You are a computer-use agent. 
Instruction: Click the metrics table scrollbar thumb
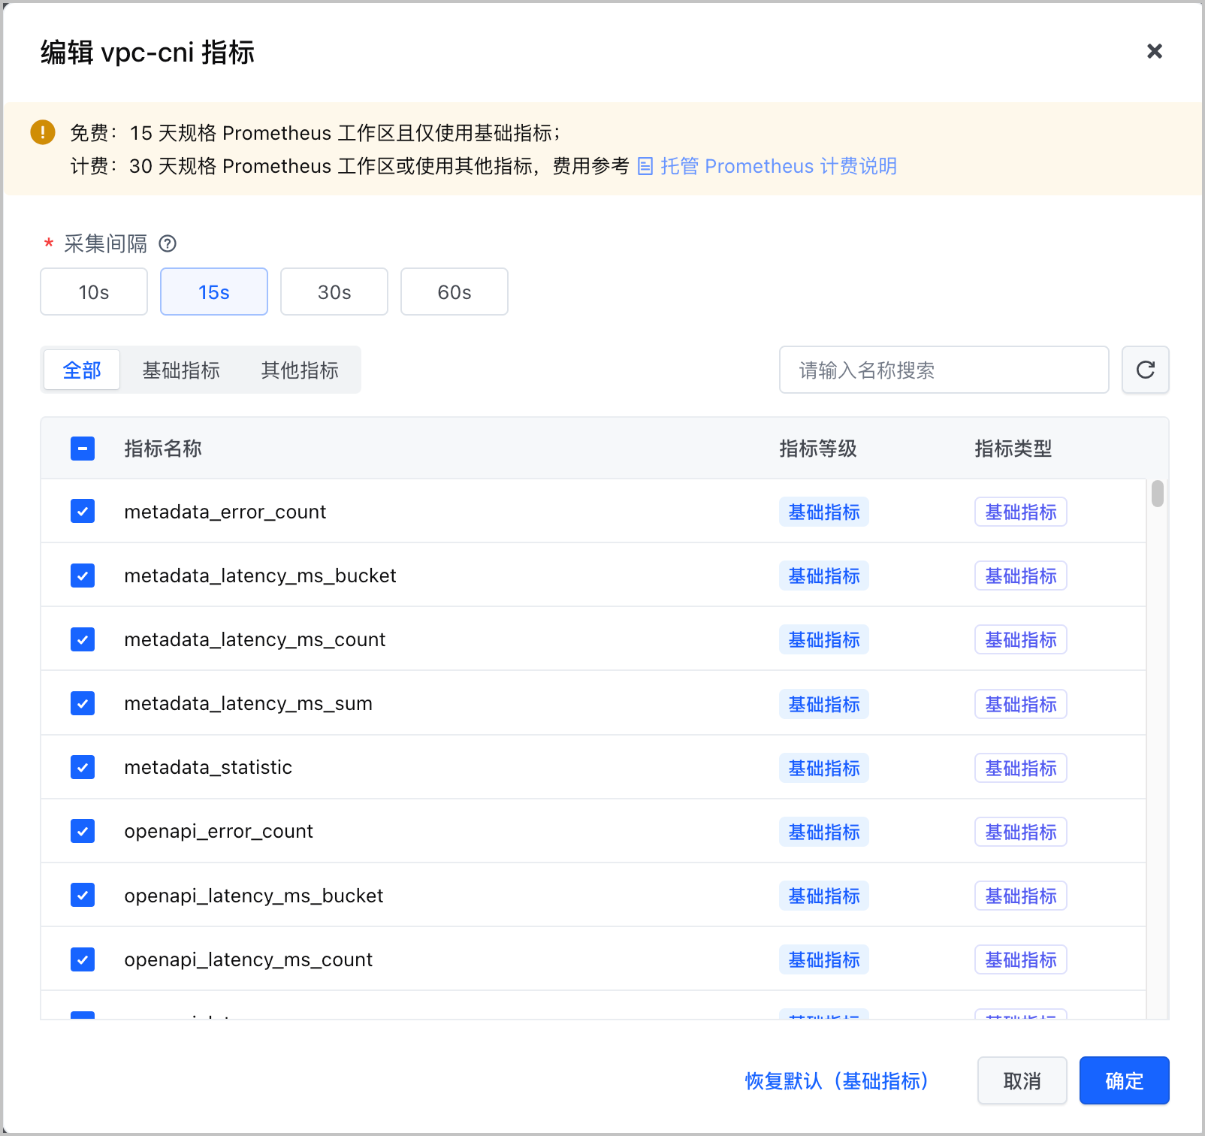1158,494
